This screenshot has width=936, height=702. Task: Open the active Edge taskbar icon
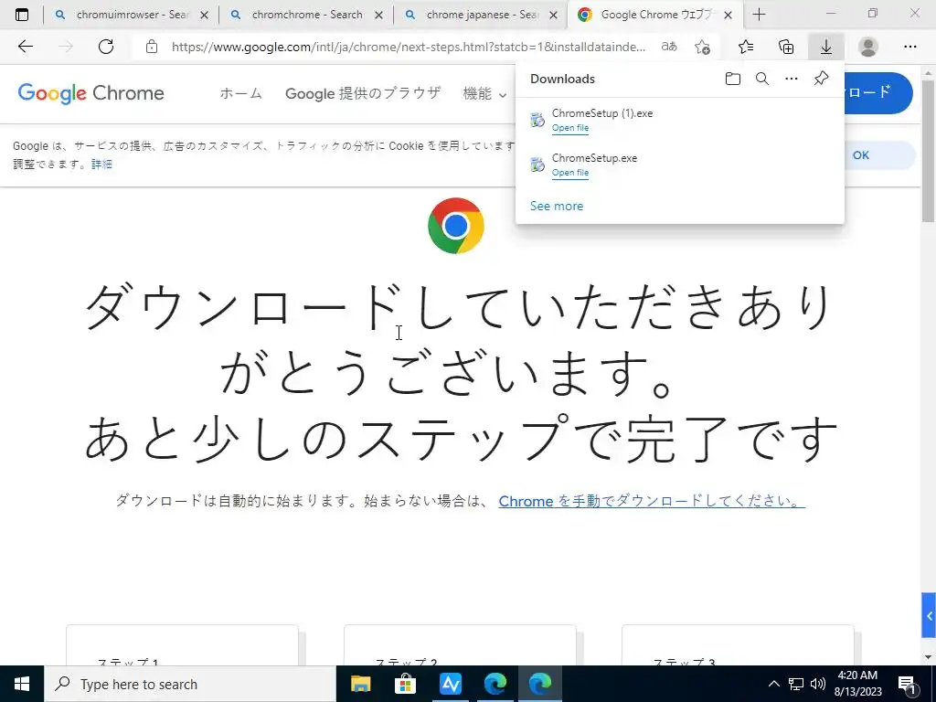pos(539,684)
